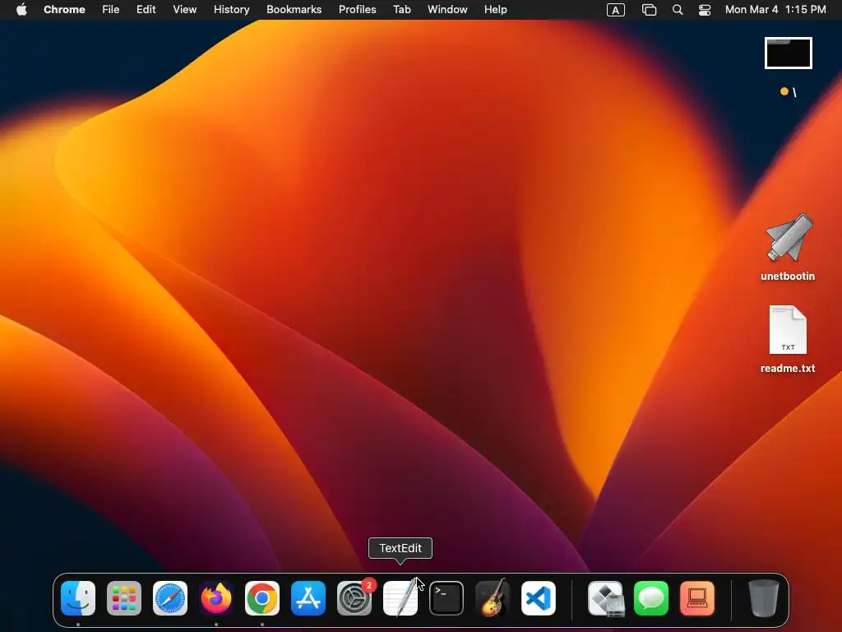The height and width of the screenshot is (632, 842).
Task: Open the View menu
Action: click(185, 9)
